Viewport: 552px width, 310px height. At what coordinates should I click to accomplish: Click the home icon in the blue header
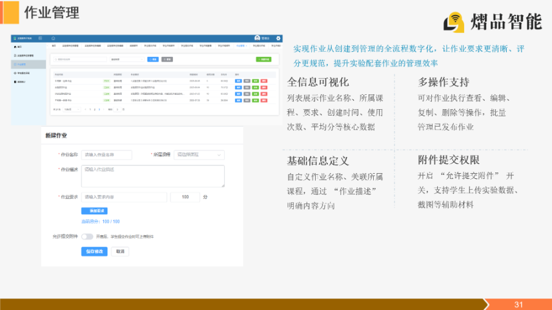(x=53, y=38)
